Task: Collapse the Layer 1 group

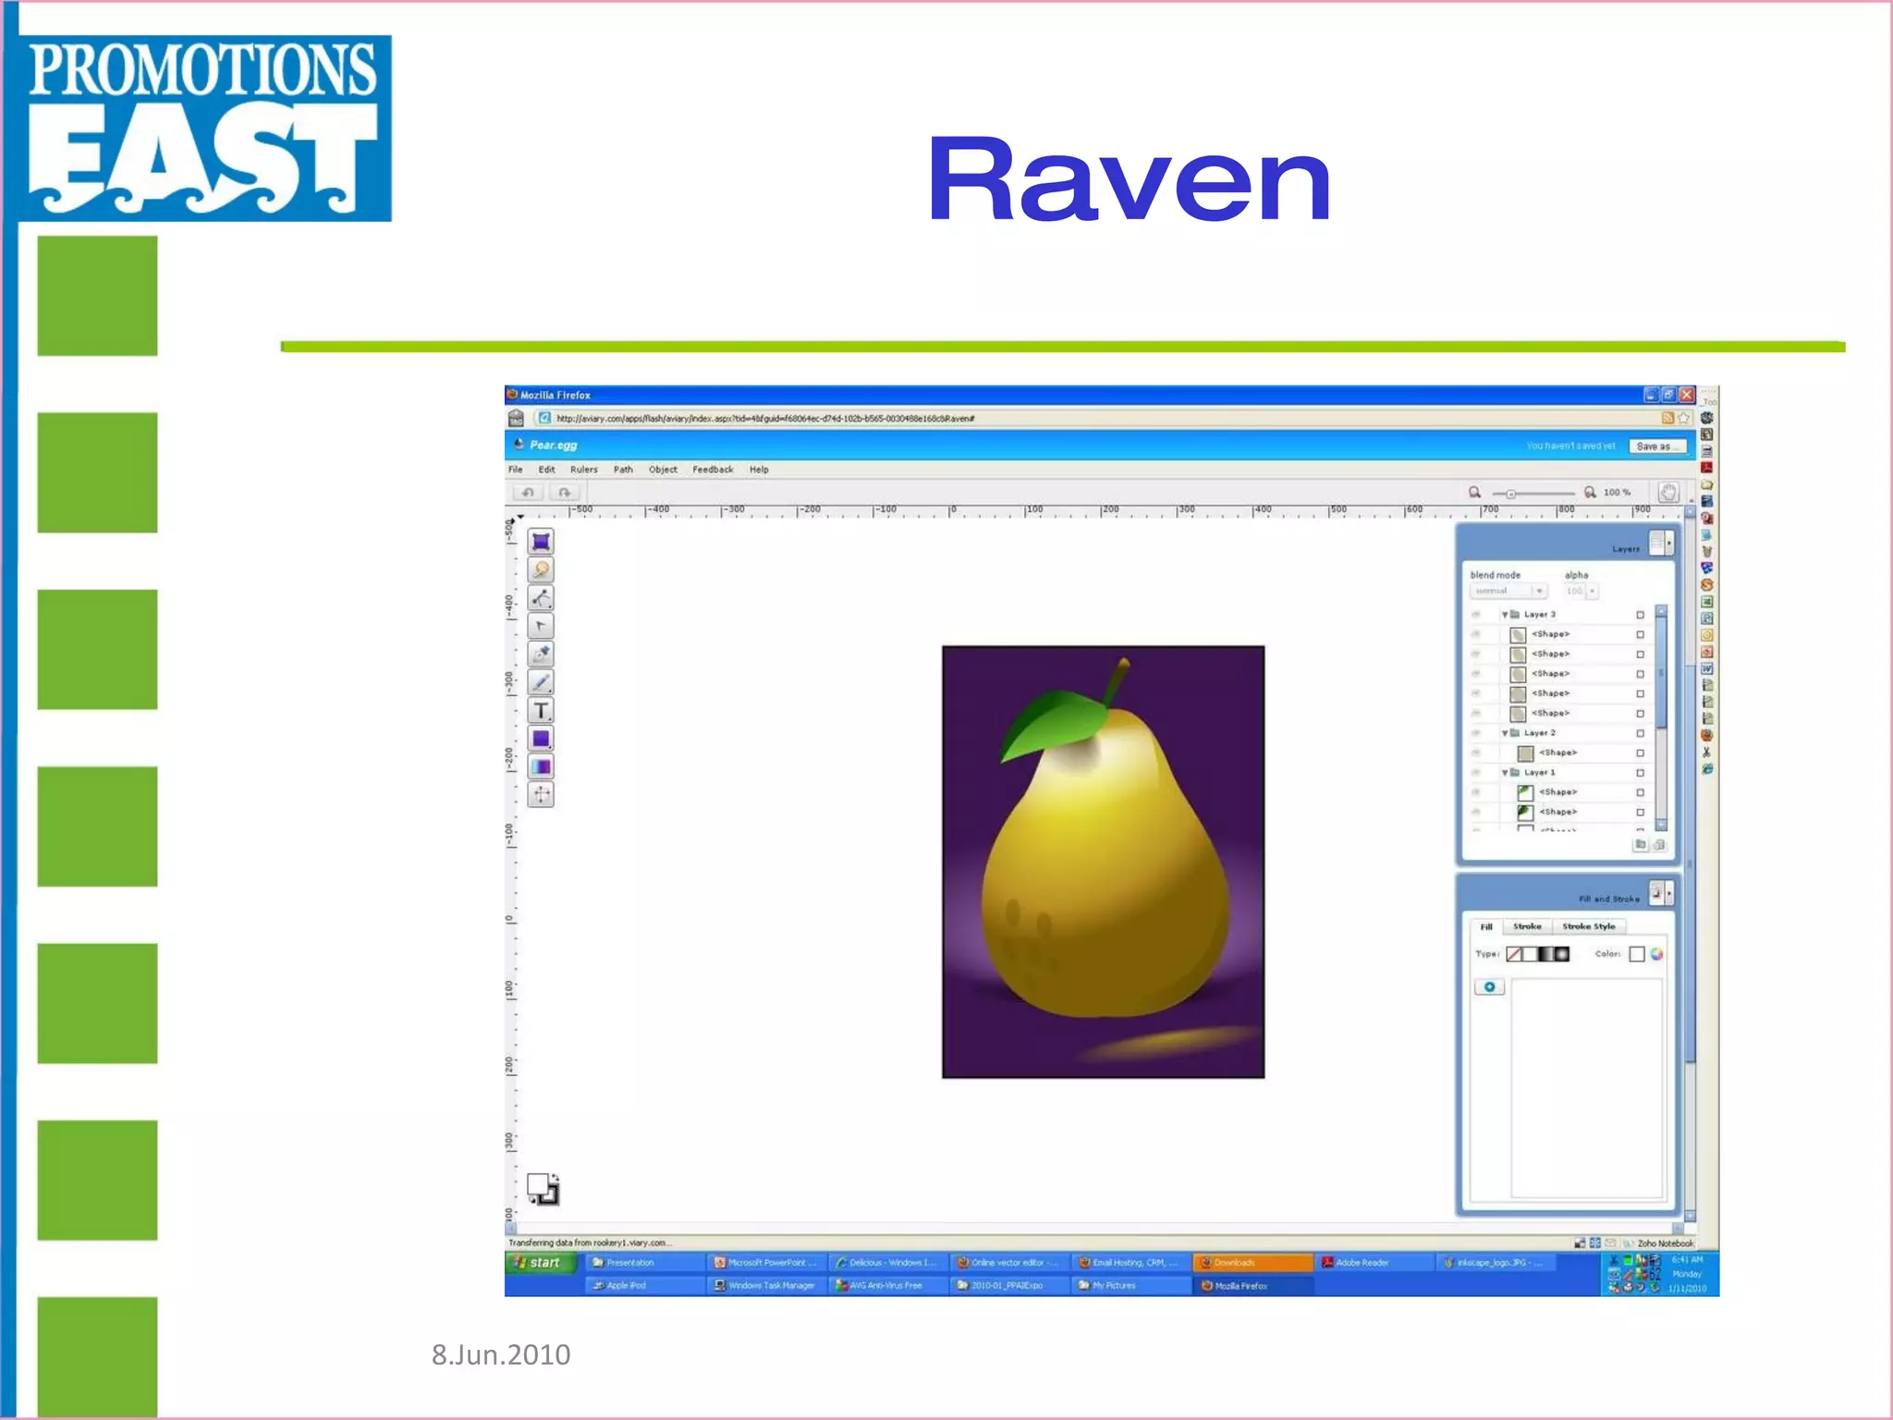Action: point(1505,773)
